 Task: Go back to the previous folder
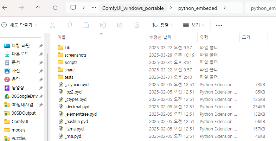[x=5, y=8]
